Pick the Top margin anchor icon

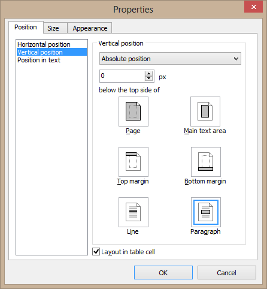133,162
